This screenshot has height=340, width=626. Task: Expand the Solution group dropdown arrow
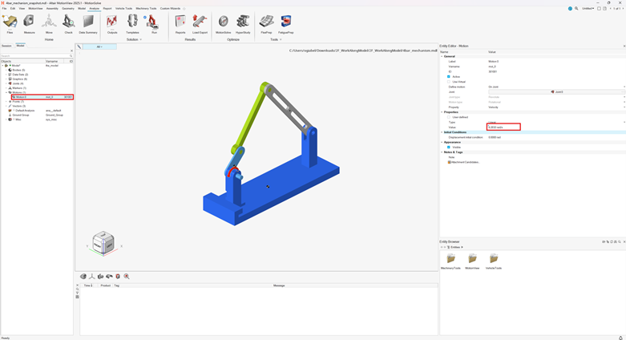coord(140,39)
